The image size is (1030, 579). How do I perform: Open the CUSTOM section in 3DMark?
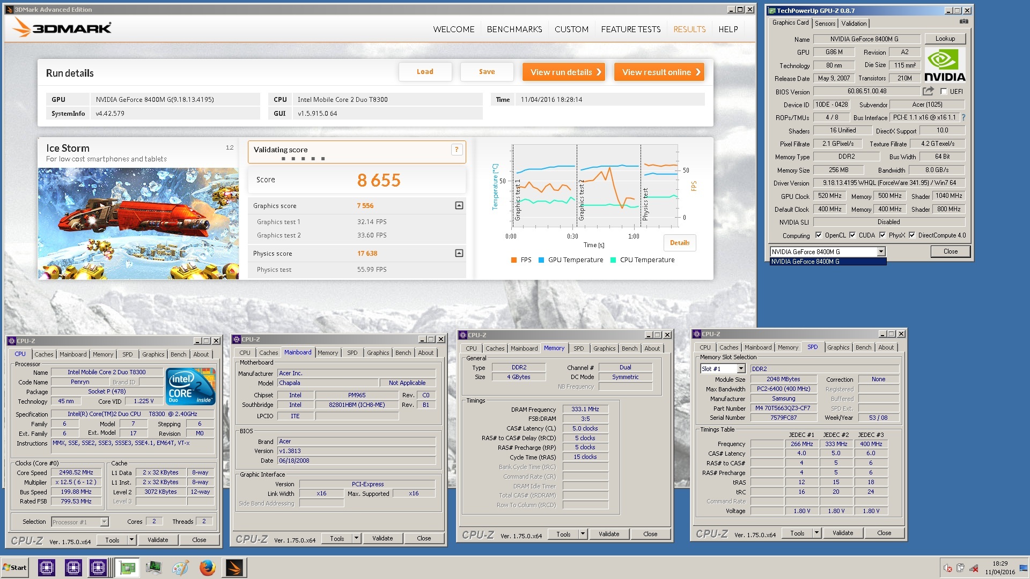click(571, 29)
